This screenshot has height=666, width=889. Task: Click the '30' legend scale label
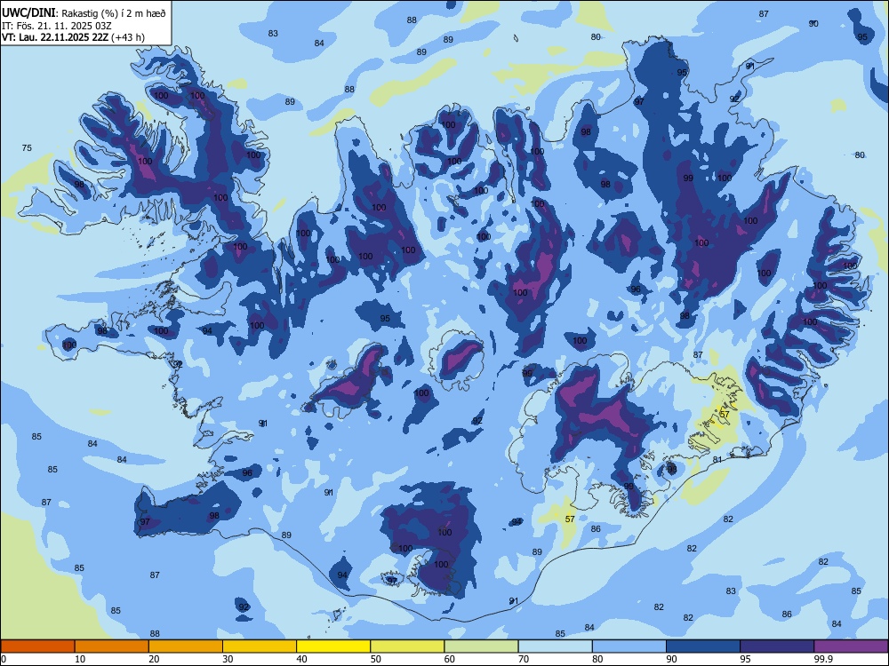[228, 659]
